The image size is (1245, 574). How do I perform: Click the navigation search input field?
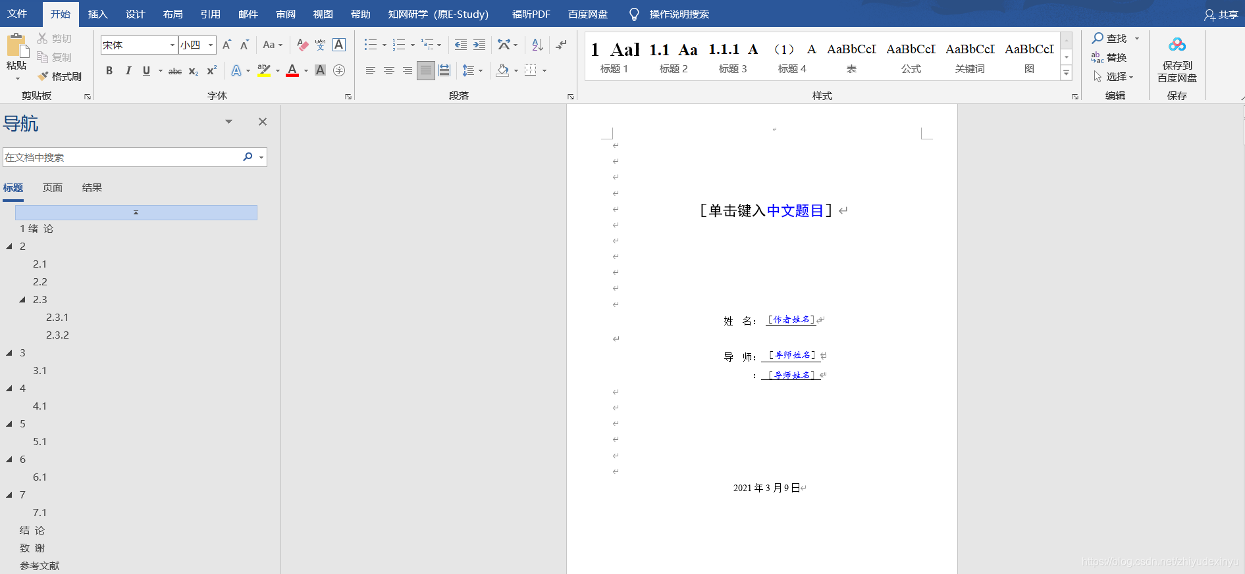click(122, 157)
